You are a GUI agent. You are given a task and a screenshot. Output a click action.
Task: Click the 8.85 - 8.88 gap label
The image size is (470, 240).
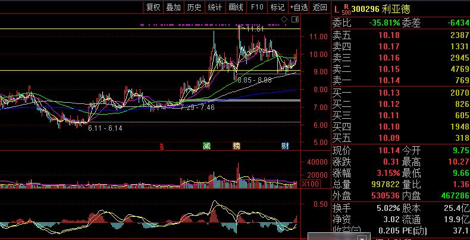point(255,80)
